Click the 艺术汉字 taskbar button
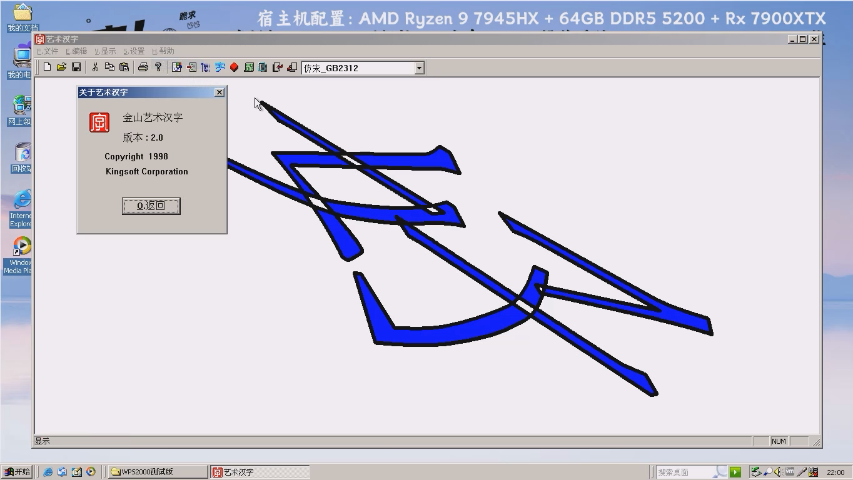The image size is (853, 480). coord(260,472)
